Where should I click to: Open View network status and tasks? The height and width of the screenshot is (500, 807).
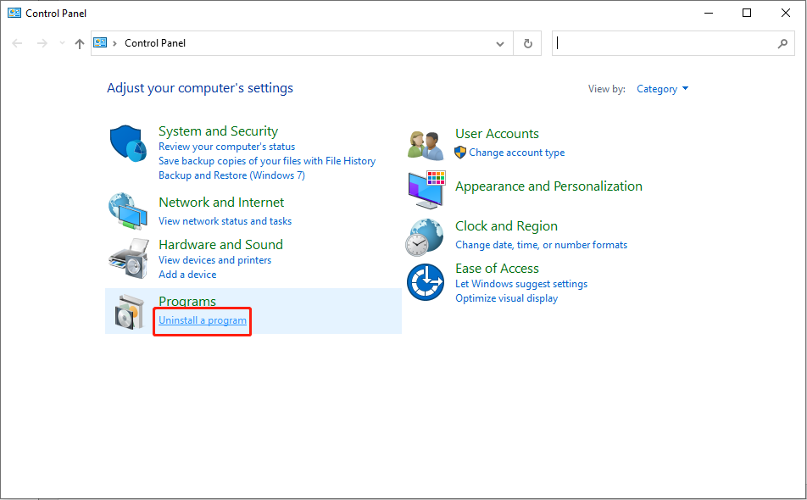coord(225,221)
